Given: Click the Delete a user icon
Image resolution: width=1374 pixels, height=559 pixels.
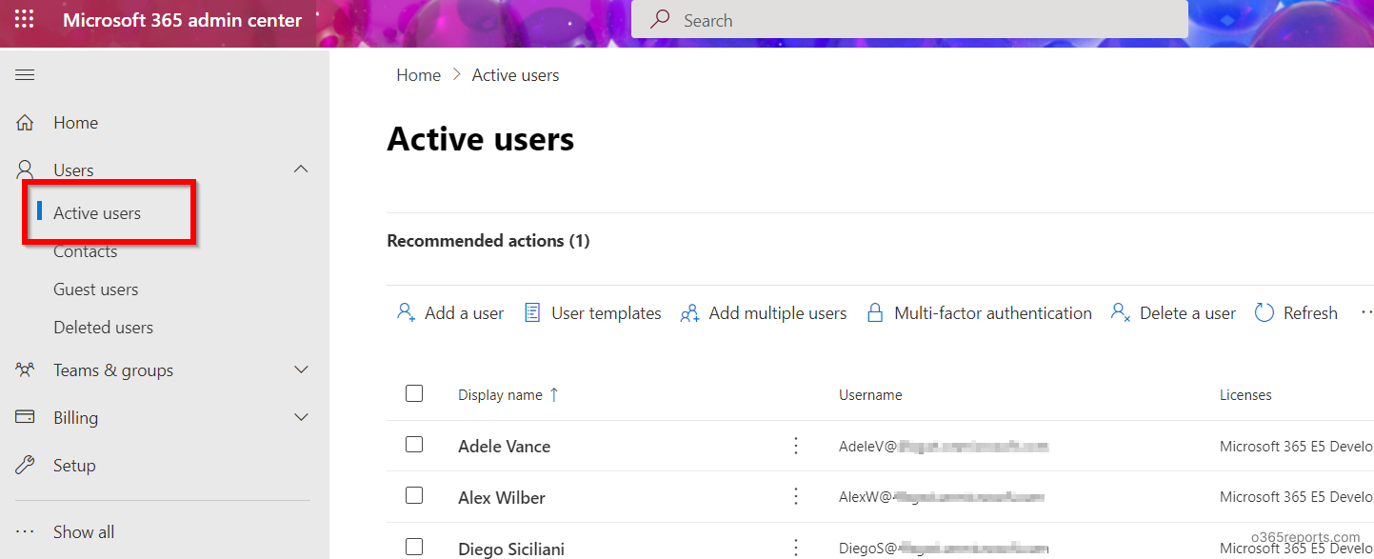Looking at the screenshot, I should click(1121, 312).
